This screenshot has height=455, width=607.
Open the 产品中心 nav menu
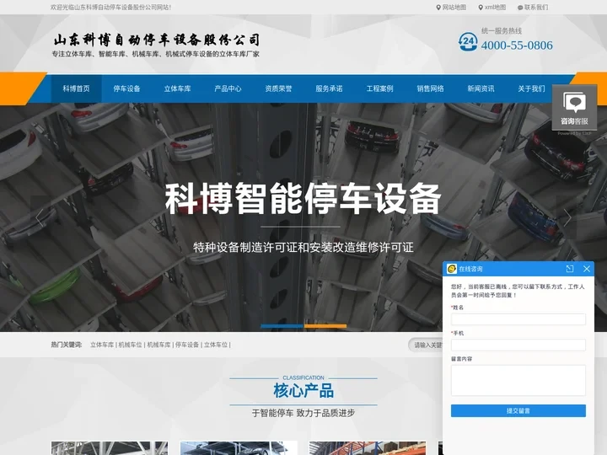[x=228, y=88]
